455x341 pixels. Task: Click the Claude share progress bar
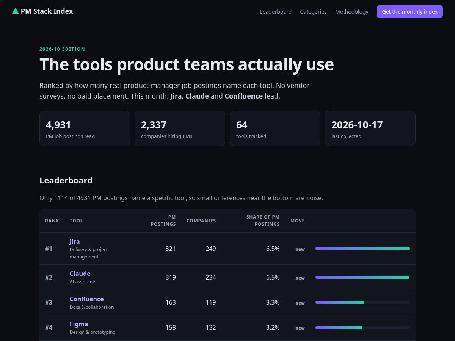[x=362, y=277]
